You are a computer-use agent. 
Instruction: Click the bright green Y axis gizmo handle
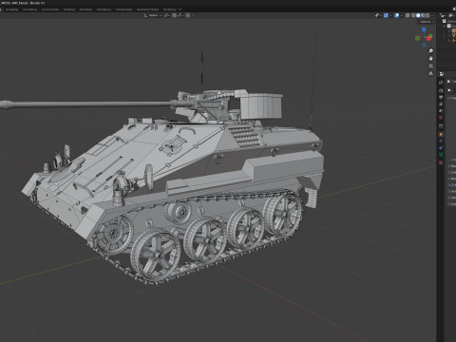(430, 36)
